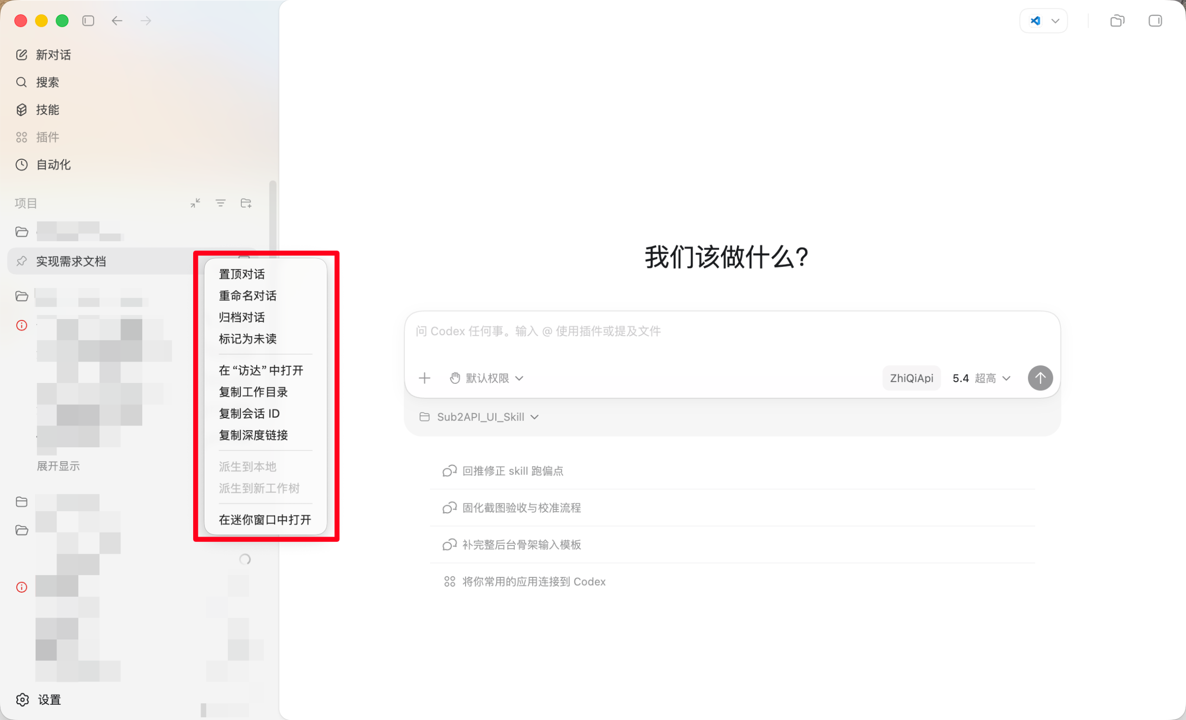The image size is (1186, 720).
Task: Click the sidebar vertical scrollbar
Action: coord(272,216)
